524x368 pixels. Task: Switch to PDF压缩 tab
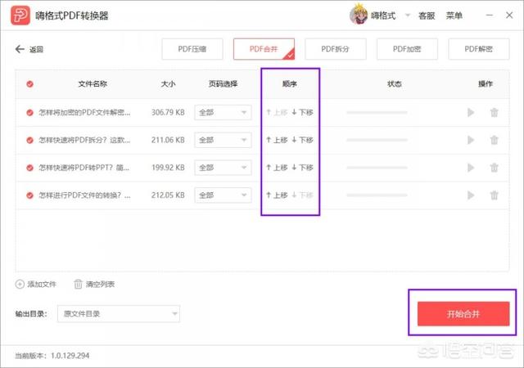pos(192,49)
